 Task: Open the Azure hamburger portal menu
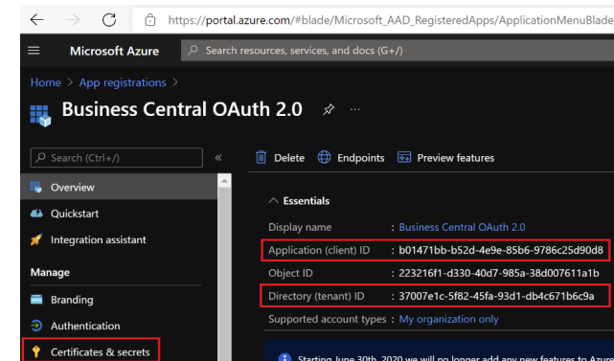(x=34, y=51)
